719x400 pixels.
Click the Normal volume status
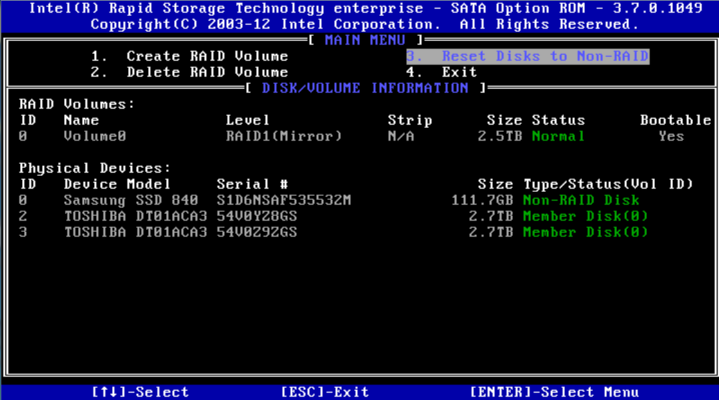[558, 136]
